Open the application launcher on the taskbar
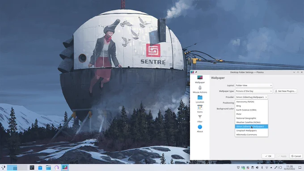 pos(3,167)
